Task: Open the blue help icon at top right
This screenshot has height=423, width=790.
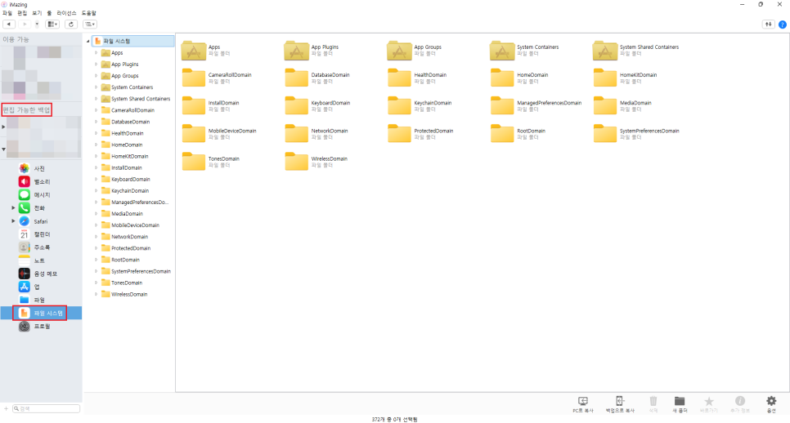Action: [783, 24]
